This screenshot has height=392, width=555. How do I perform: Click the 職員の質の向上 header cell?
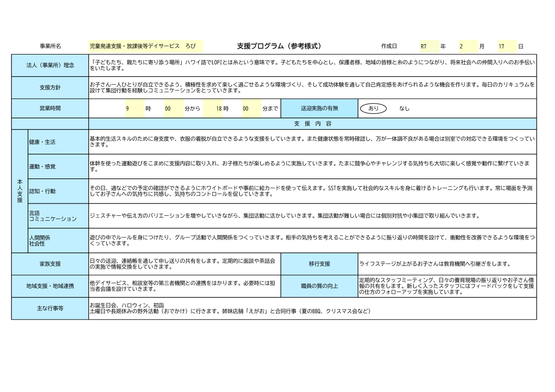(320, 286)
